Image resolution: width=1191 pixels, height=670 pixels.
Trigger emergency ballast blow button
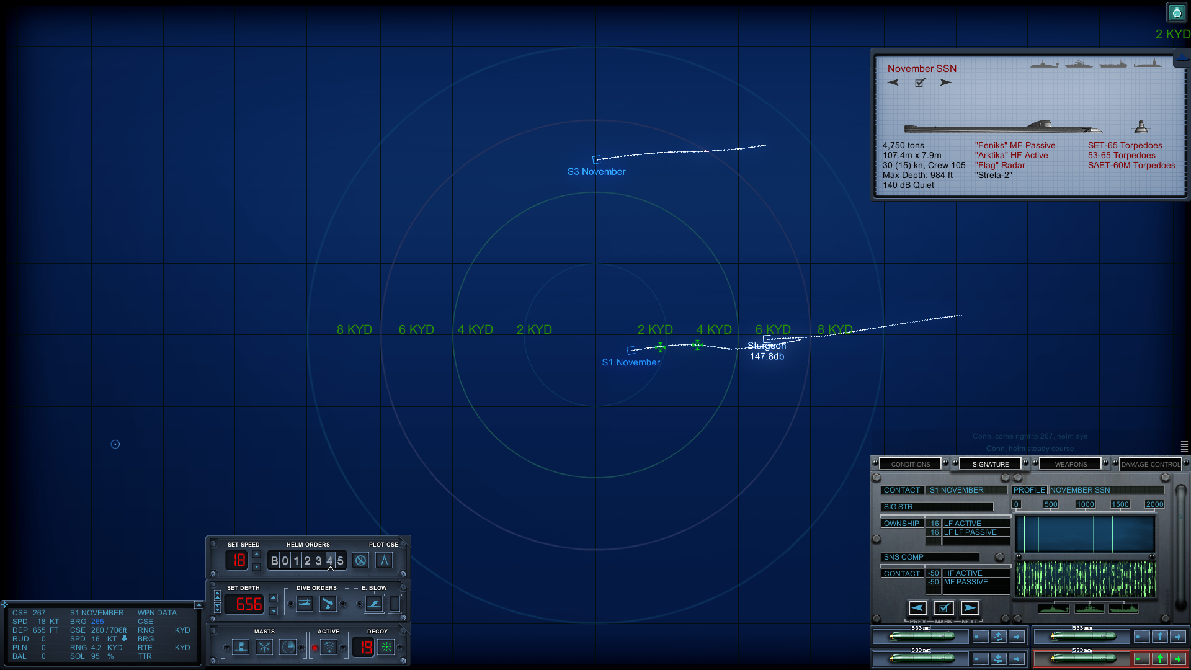click(x=373, y=604)
